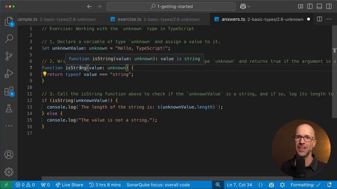
Task: Open the Copilot chat menu in title bar
Action: pyautogui.click(x=245, y=6)
